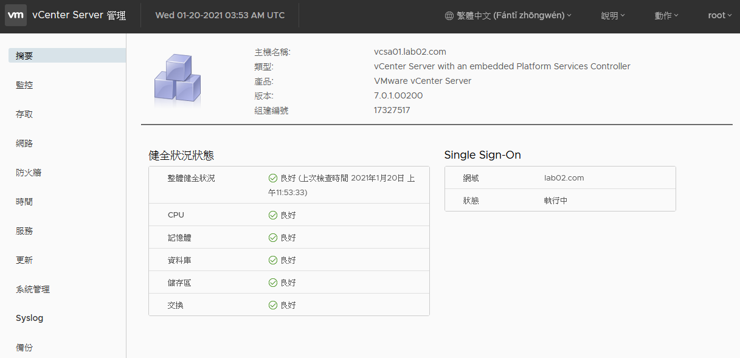Click the Single Sign-On heading
The width and height of the screenshot is (740, 358).
point(483,155)
